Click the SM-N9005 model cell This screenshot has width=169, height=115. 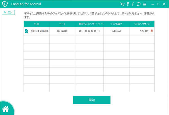tap(62, 31)
